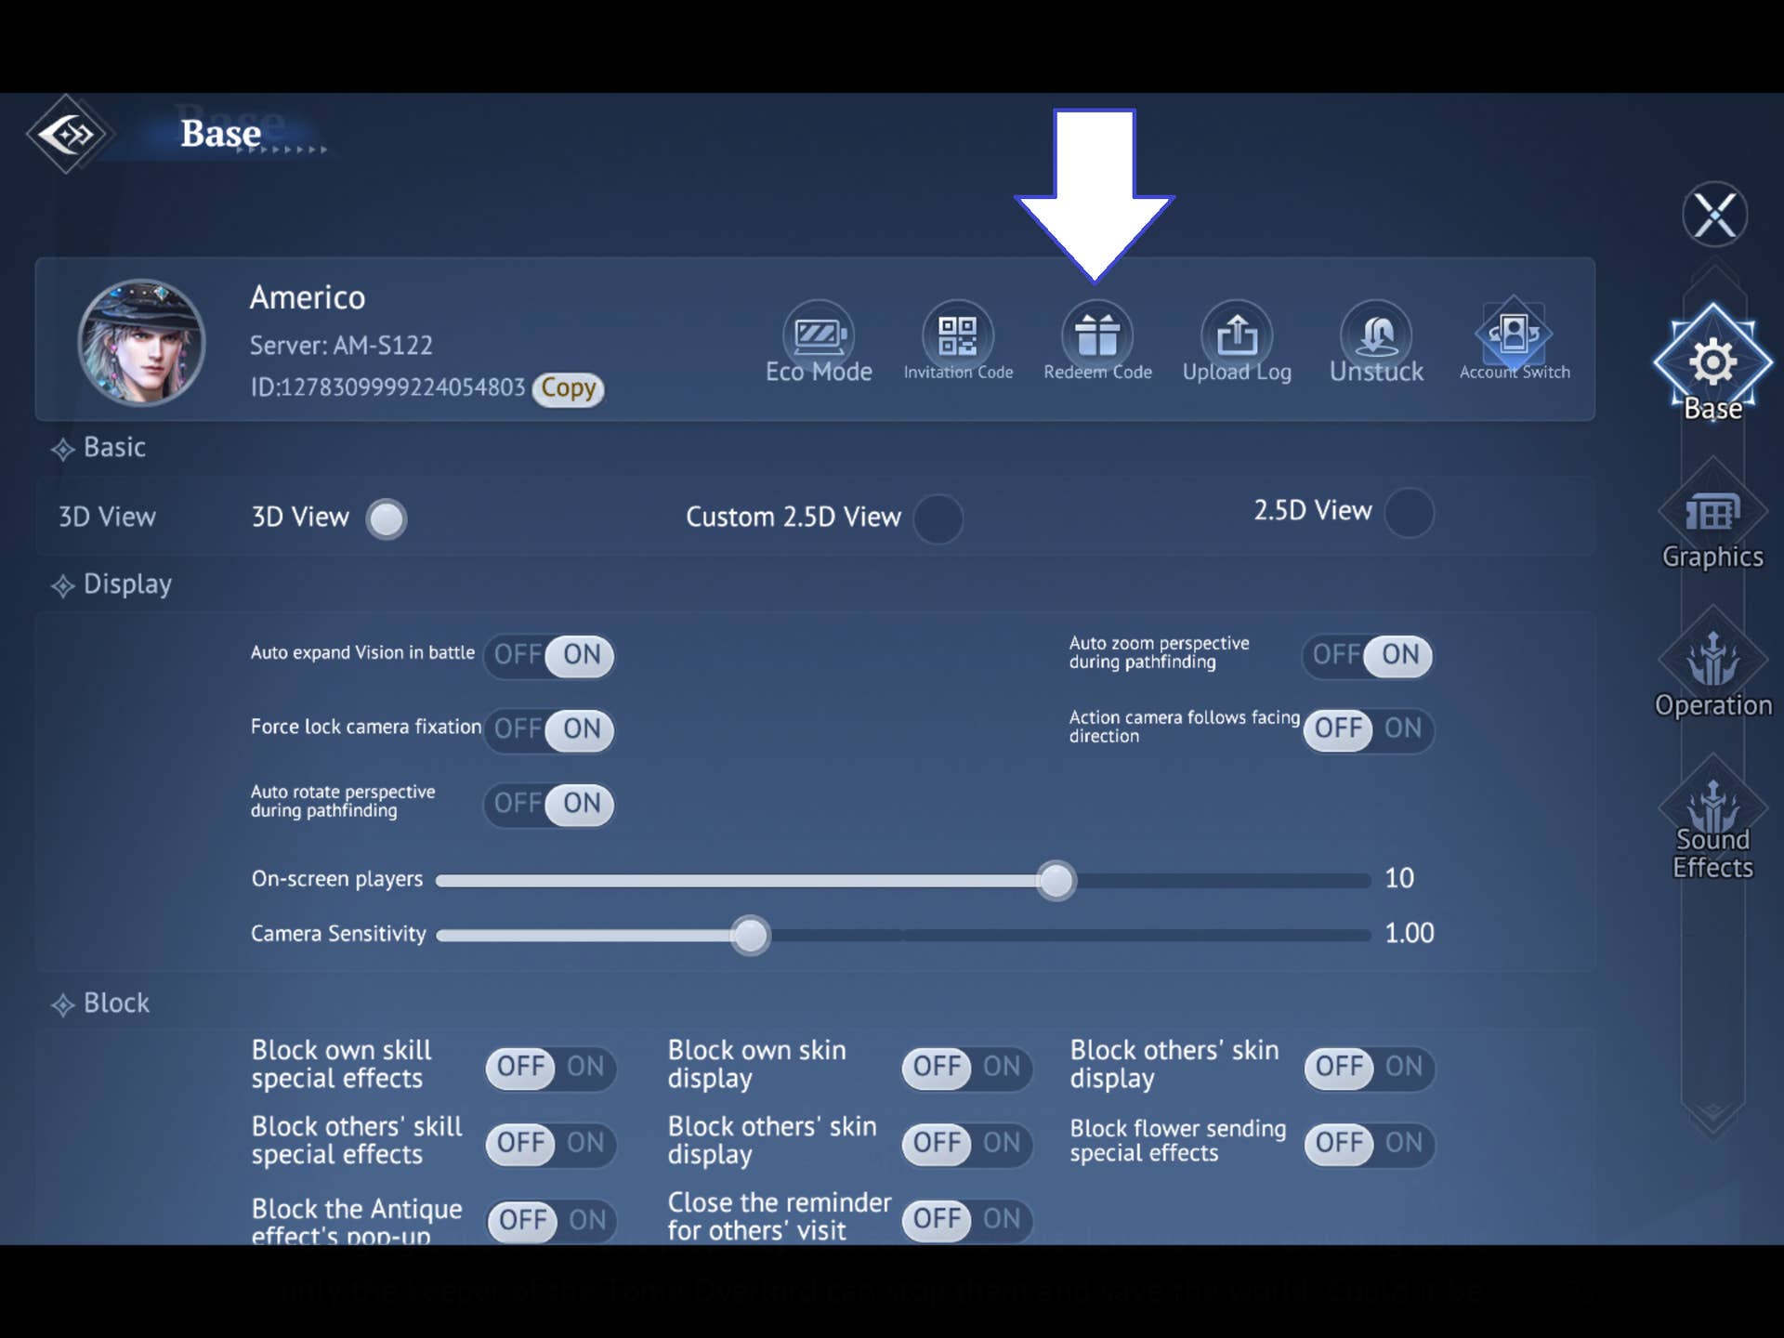
Task: Toggle Force lock camera fixation switch
Action: pyautogui.click(x=549, y=729)
